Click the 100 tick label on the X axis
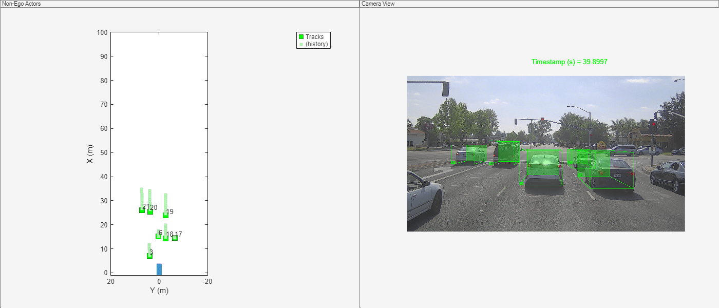Screen dimensions: 719x308 pos(103,32)
